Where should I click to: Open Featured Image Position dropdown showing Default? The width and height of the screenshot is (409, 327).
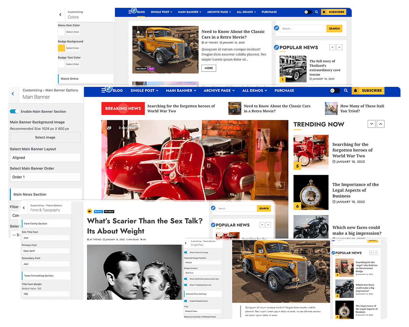tap(202, 263)
